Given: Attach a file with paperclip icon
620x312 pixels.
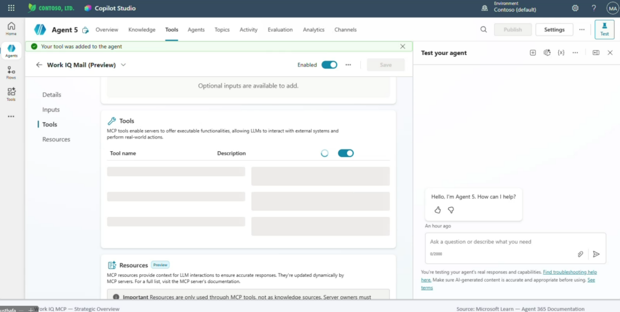Looking at the screenshot, I should [580, 254].
